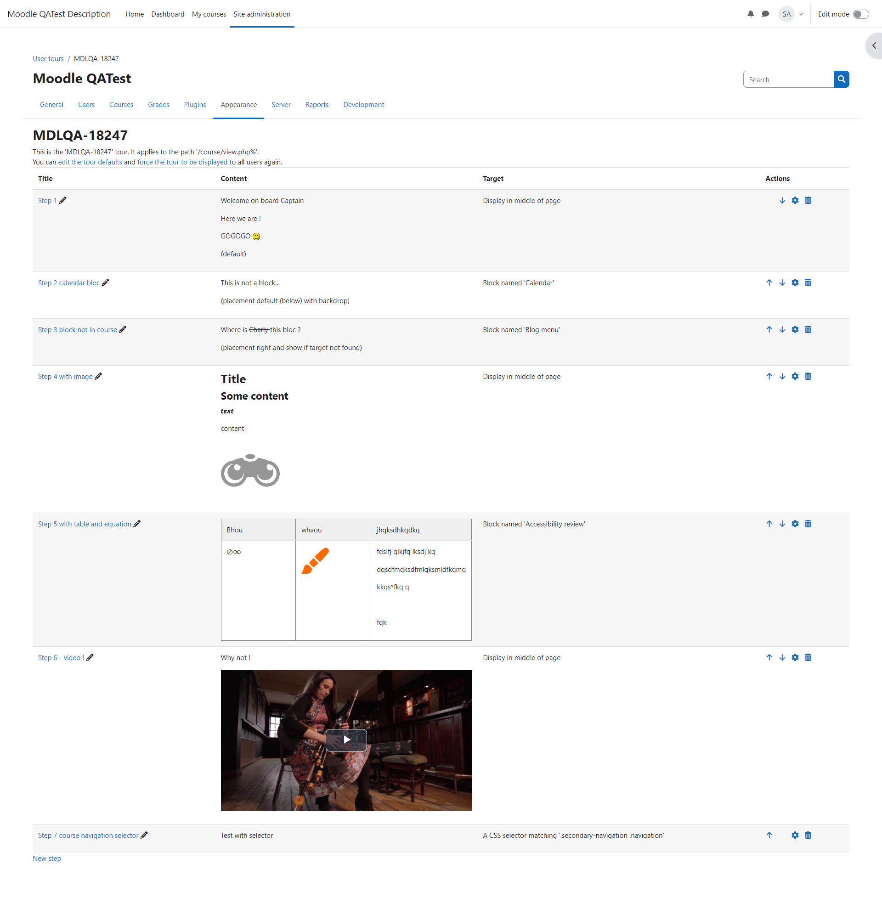Move Step 1 down
The height and width of the screenshot is (904, 882).
[x=782, y=201]
